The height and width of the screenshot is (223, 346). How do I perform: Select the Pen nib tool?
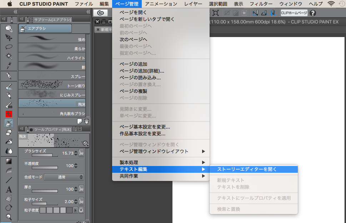[9, 76]
